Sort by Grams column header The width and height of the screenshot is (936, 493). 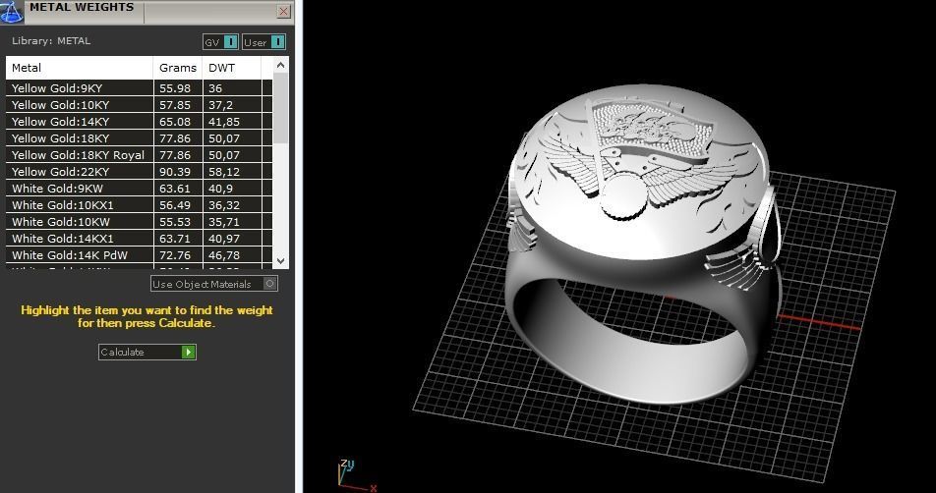178,68
